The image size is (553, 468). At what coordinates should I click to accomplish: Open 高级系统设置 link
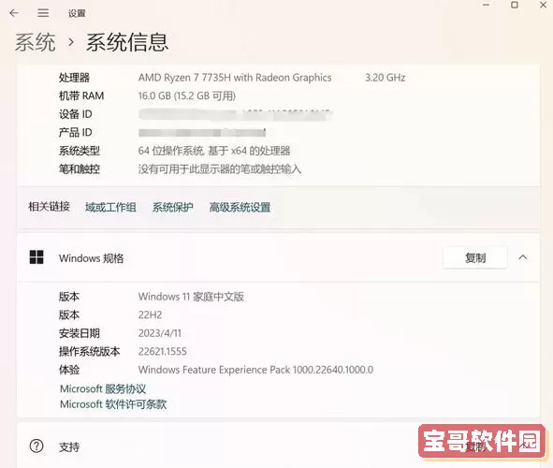pos(240,207)
